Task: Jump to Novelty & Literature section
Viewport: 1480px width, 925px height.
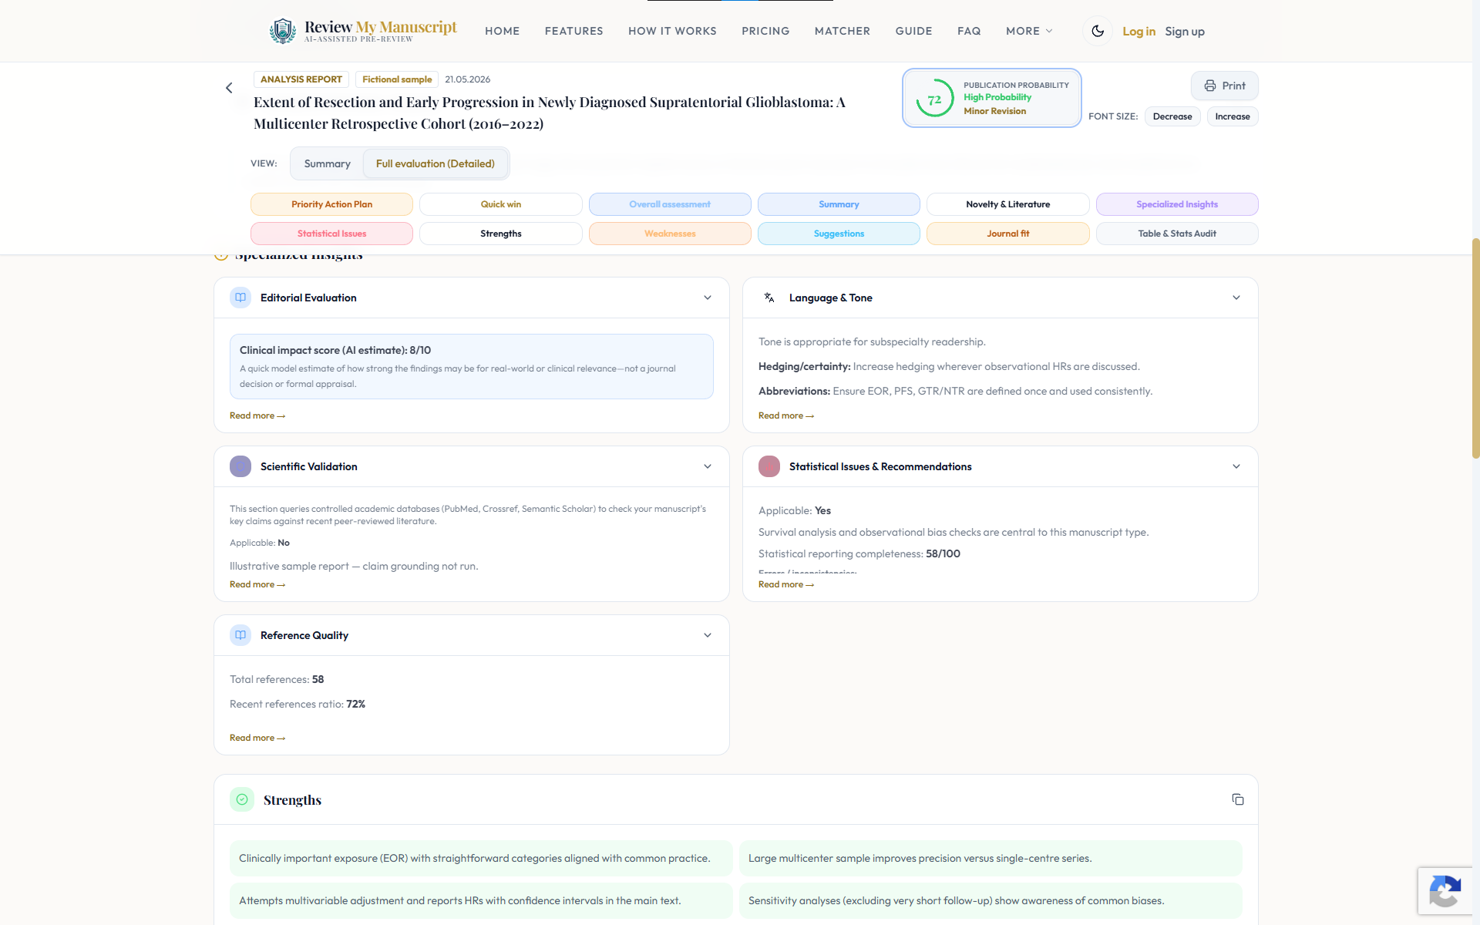Action: click(x=1008, y=204)
